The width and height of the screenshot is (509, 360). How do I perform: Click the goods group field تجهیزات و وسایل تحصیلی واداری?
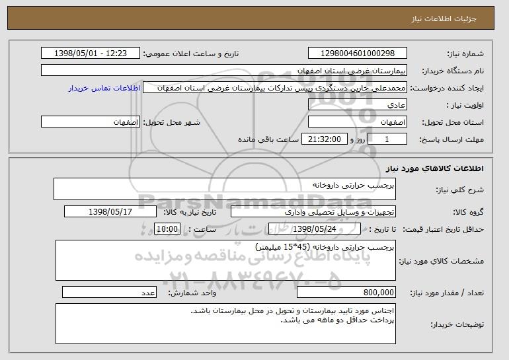pyautogui.click(x=313, y=212)
